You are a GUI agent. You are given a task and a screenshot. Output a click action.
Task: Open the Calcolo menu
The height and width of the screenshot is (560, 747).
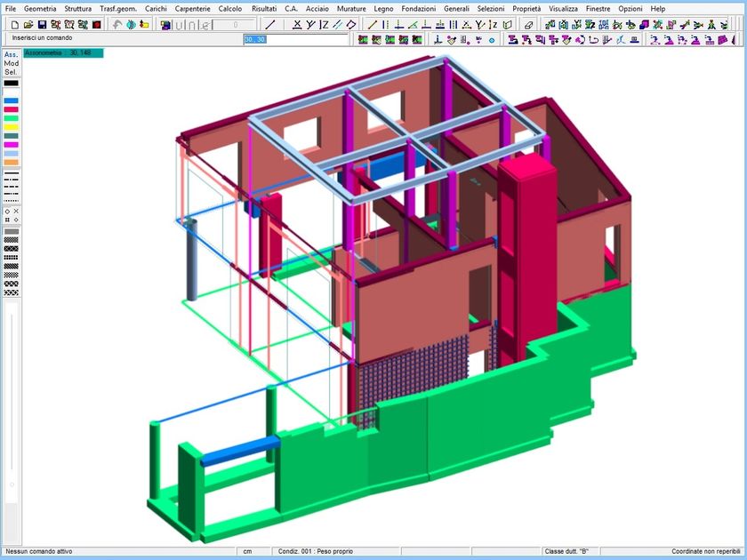click(x=230, y=9)
